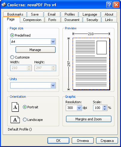Viewport: 121px width, 147px height.
Task: Click the Height spinner down arrow
Action: (x=53, y=69)
